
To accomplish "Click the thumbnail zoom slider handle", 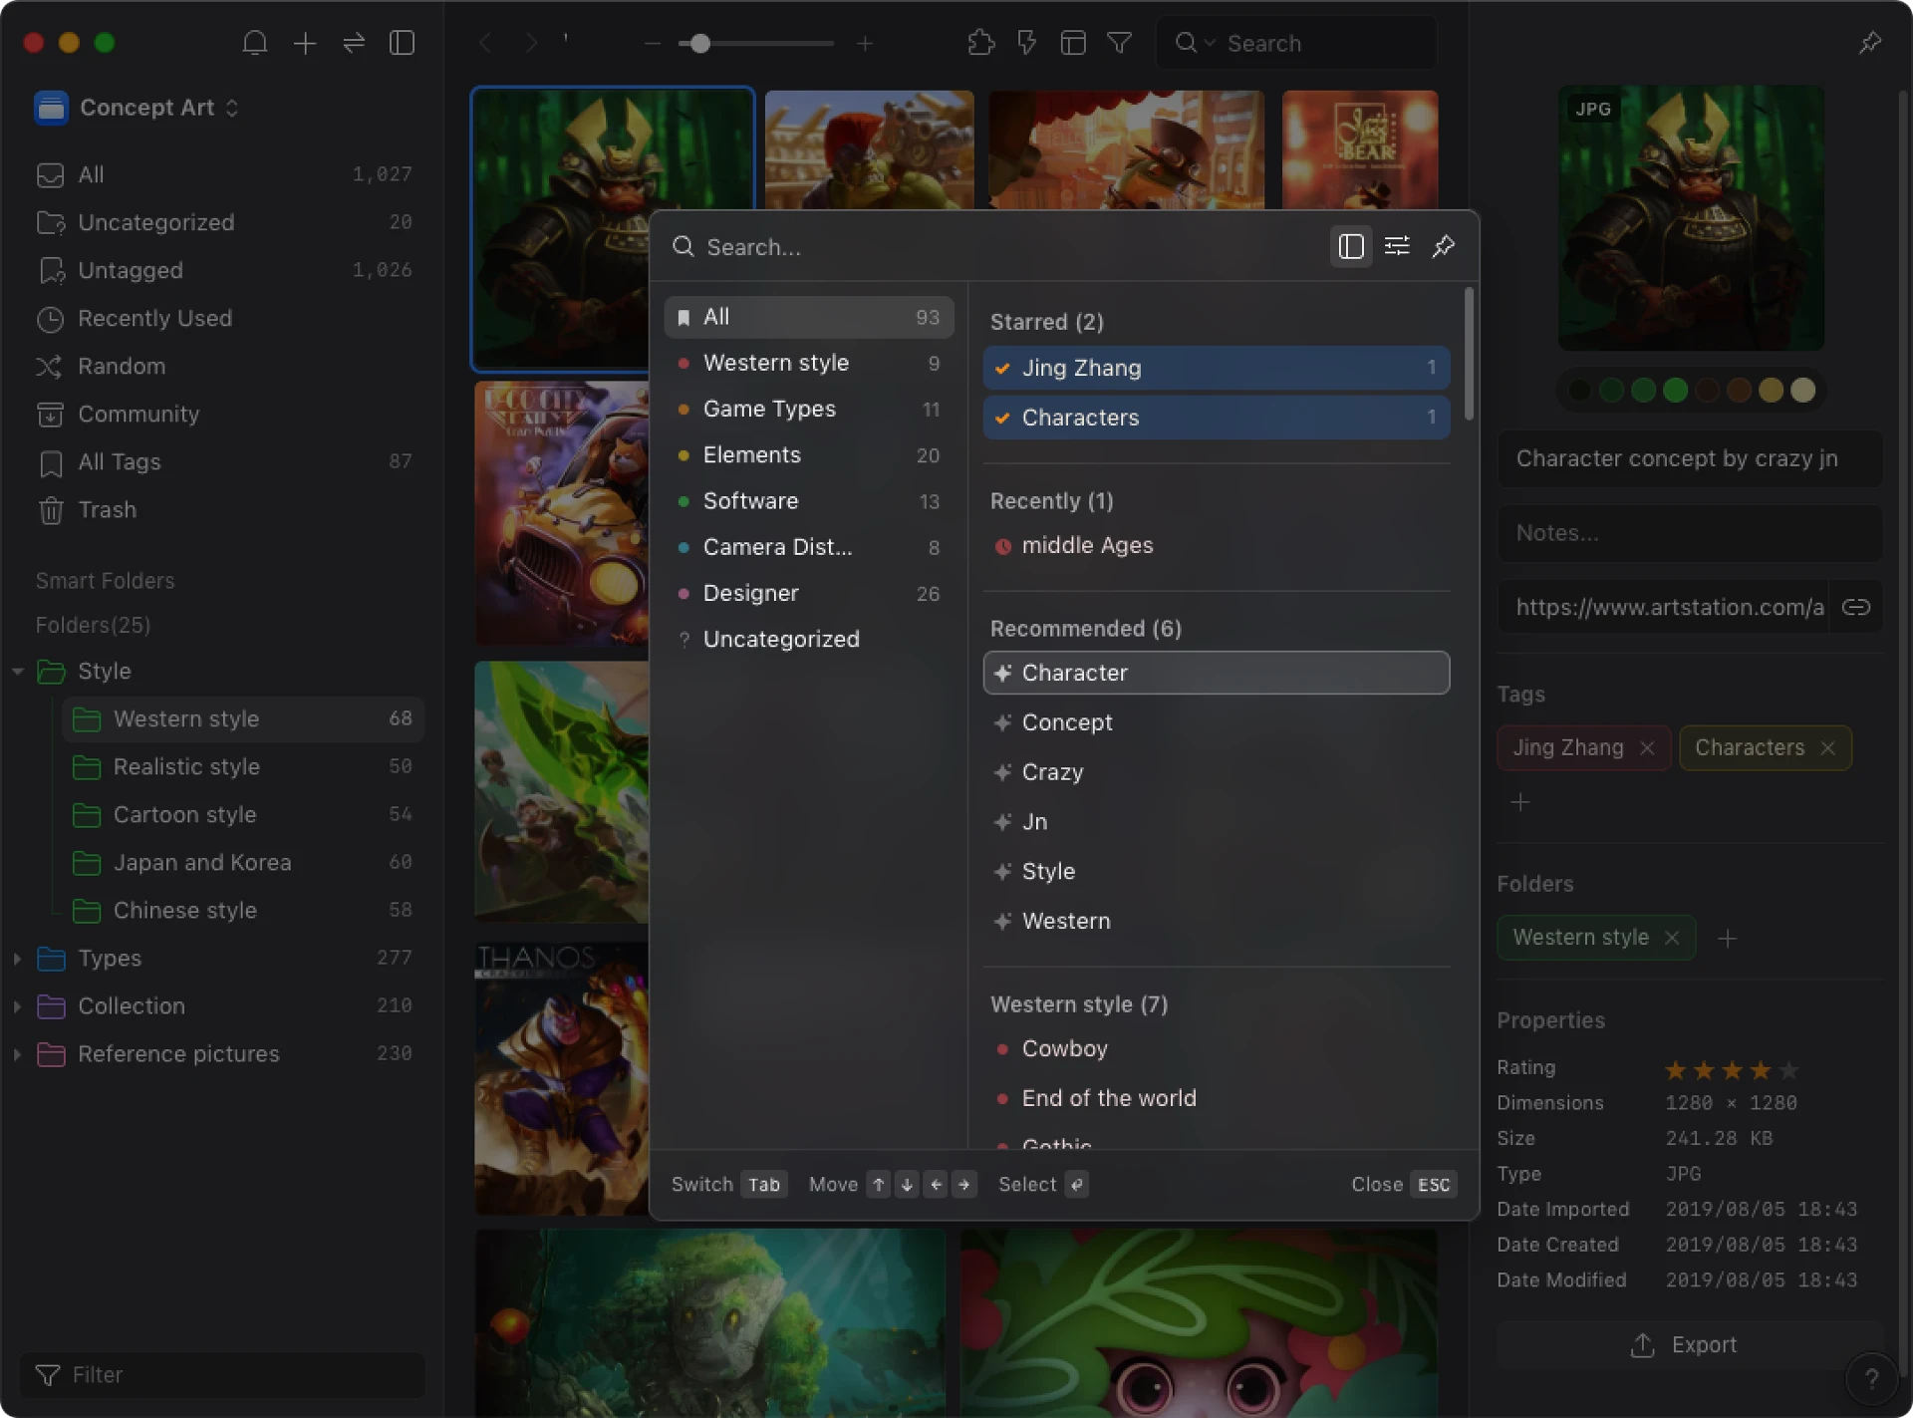I will pos(700,43).
